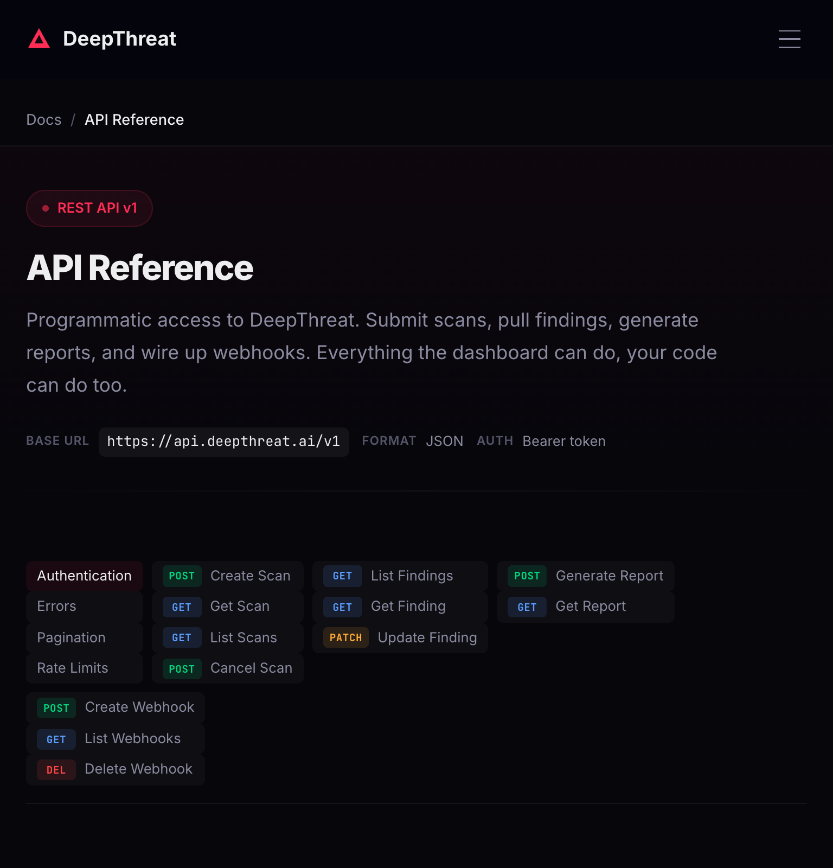833x868 pixels.
Task: Open the List Scans endpoint
Action: point(228,638)
